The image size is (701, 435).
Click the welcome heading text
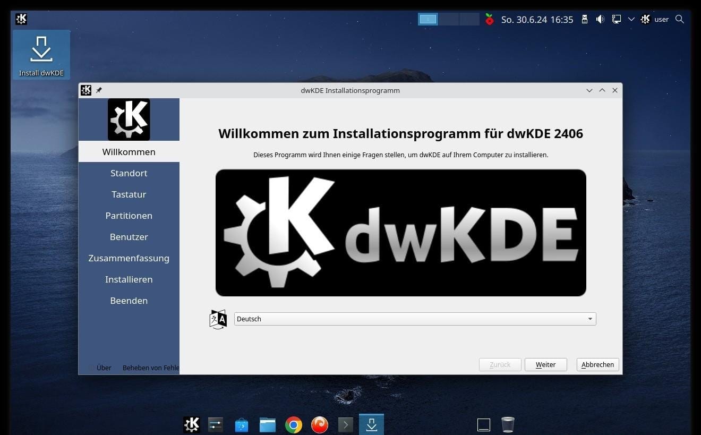[x=401, y=133]
